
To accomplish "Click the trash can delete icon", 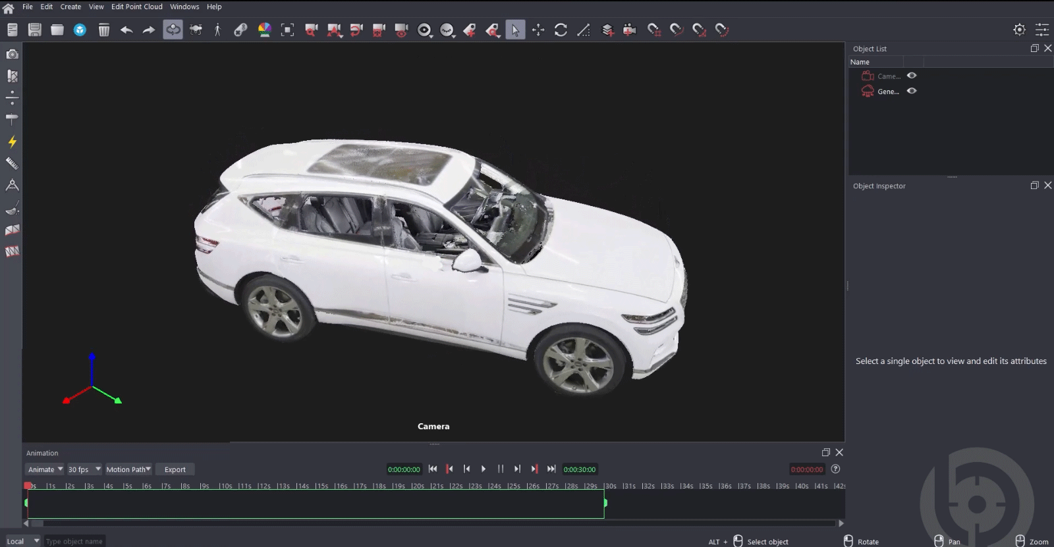I will click(103, 30).
